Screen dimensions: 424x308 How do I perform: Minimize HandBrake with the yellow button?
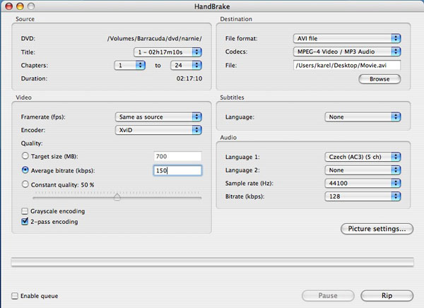pyautogui.click(x=20, y=6)
